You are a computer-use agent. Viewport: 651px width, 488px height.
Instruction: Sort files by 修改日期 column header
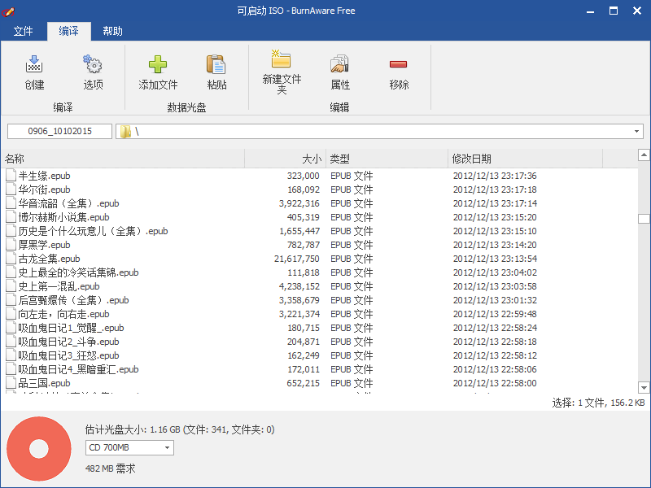click(x=472, y=159)
